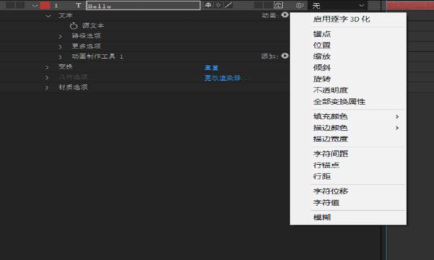Select 字符值 menu item

pos(348,202)
